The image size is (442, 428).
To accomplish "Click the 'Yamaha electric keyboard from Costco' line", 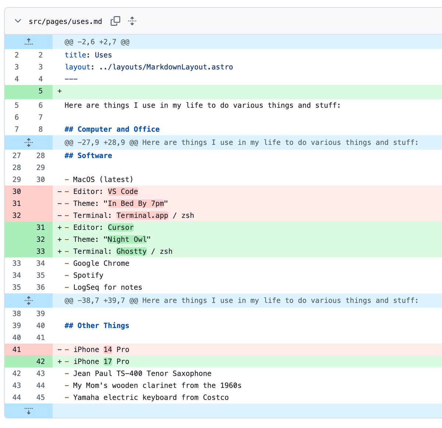I will click(x=147, y=397).
